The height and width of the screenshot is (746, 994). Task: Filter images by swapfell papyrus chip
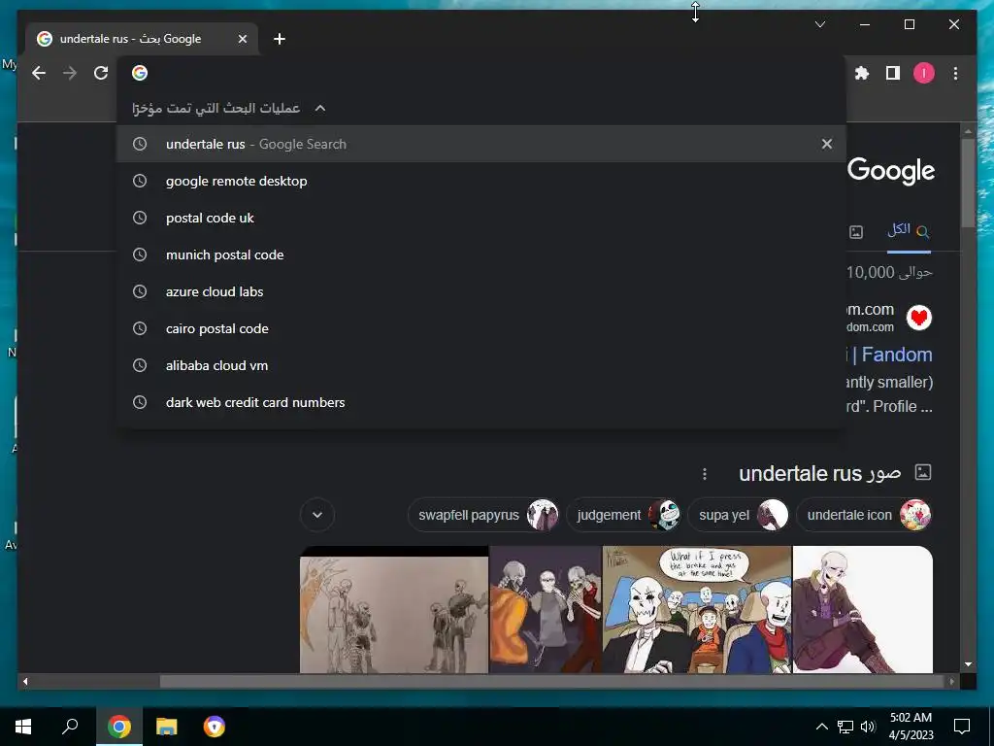tap(484, 515)
